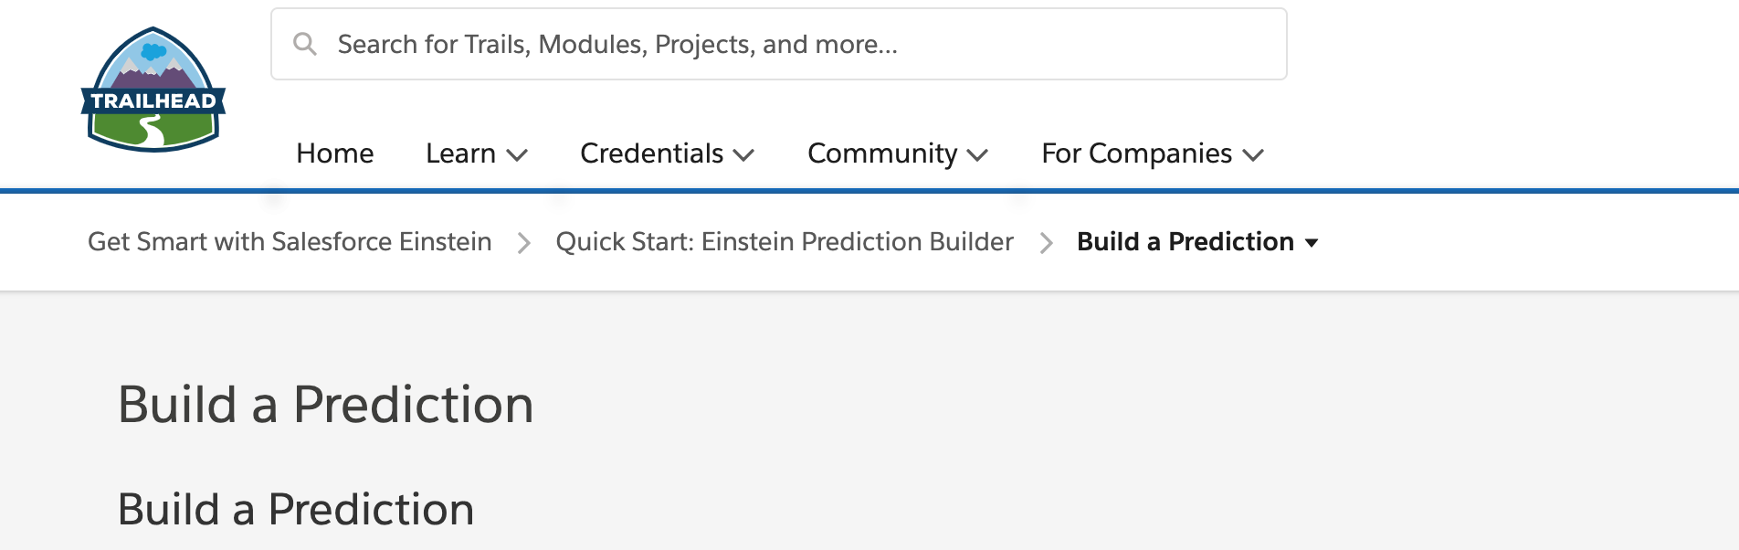Open the For Companies navigation menu
Image resolution: width=1739 pixels, height=550 pixels.
tap(1136, 153)
